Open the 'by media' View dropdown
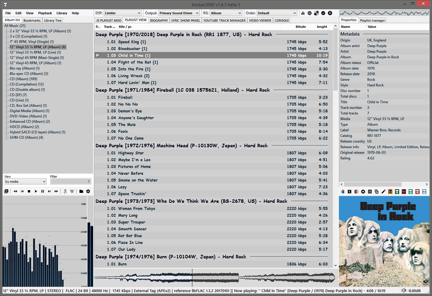 25,182
